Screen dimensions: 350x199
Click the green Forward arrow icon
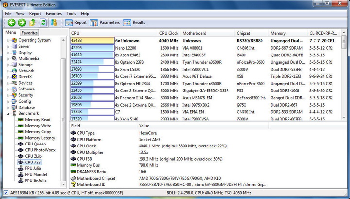pyautogui.click(x=22, y=22)
